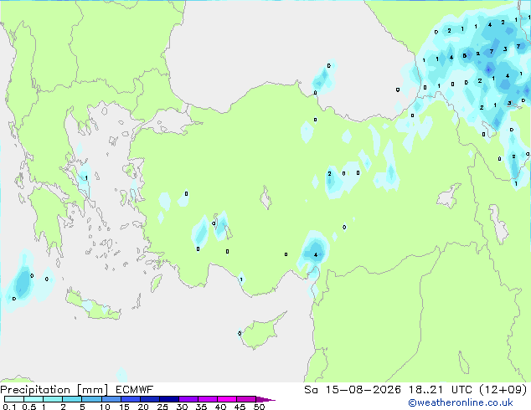
Task: Click the 4 mm rain cell in southern Turkey
Action: [315, 252]
